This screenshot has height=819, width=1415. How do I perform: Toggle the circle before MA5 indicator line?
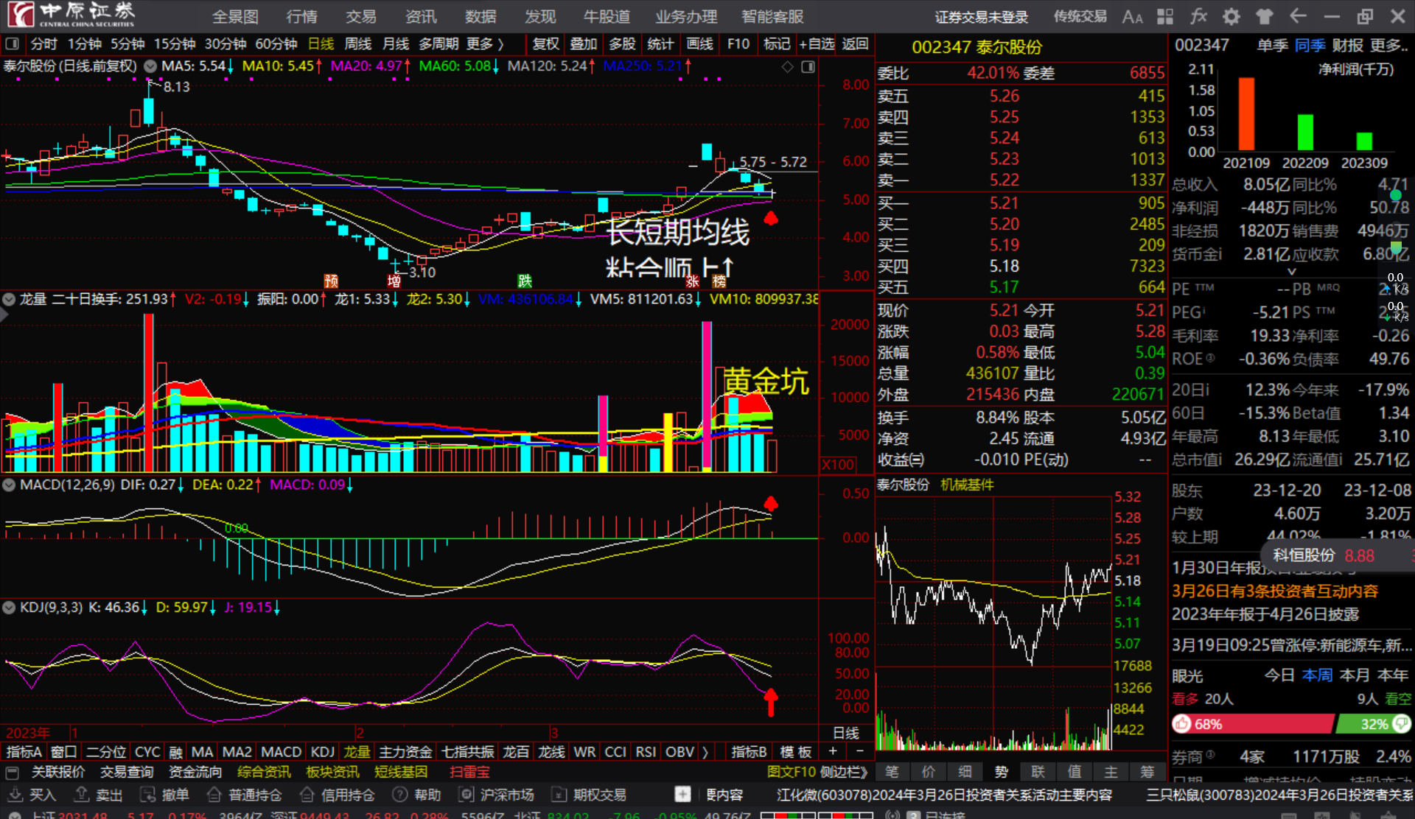150,66
